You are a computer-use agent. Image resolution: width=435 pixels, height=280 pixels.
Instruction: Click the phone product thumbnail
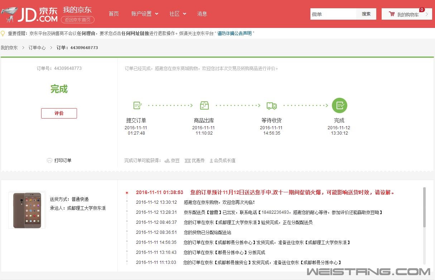(27, 210)
